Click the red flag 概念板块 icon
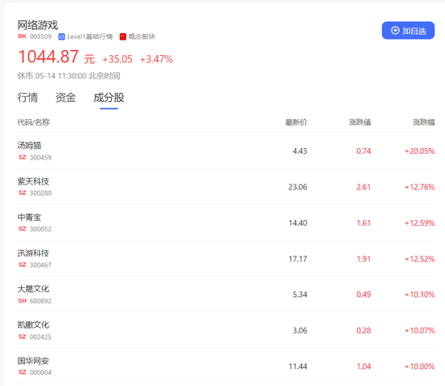Viewport: 445px width, 386px height. point(123,36)
